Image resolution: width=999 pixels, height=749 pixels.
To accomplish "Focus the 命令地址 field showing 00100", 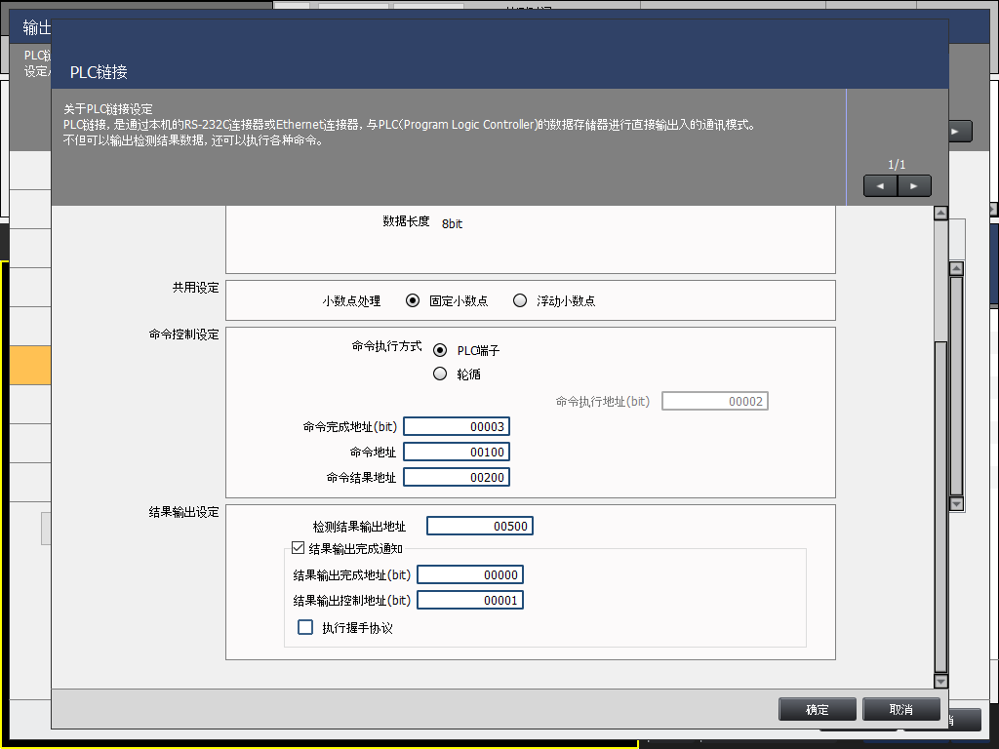I will click(x=457, y=452).
